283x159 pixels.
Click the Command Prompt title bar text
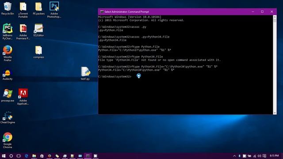(x=127, y=12)
